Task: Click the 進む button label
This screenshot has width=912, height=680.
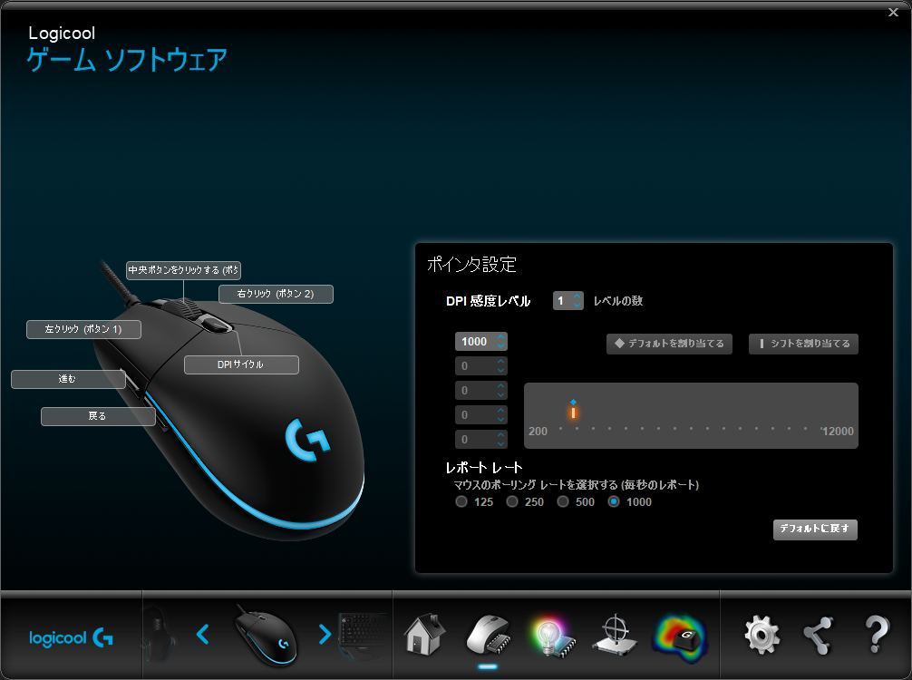Action: click(x=68, y=379)
